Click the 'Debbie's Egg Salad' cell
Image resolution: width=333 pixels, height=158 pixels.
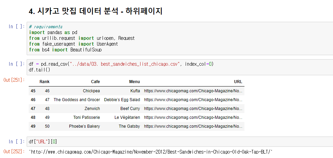(122, 100)
